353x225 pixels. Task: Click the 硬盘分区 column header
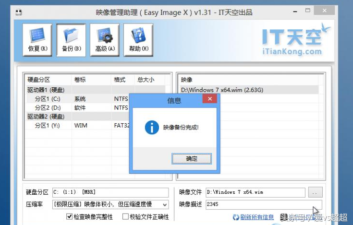(x=49, y=80)
